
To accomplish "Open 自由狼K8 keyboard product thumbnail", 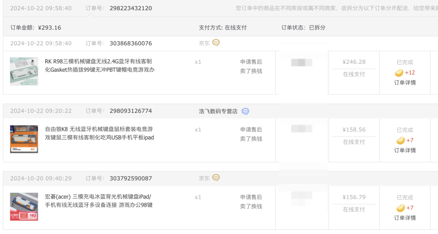I will point(24,139).
